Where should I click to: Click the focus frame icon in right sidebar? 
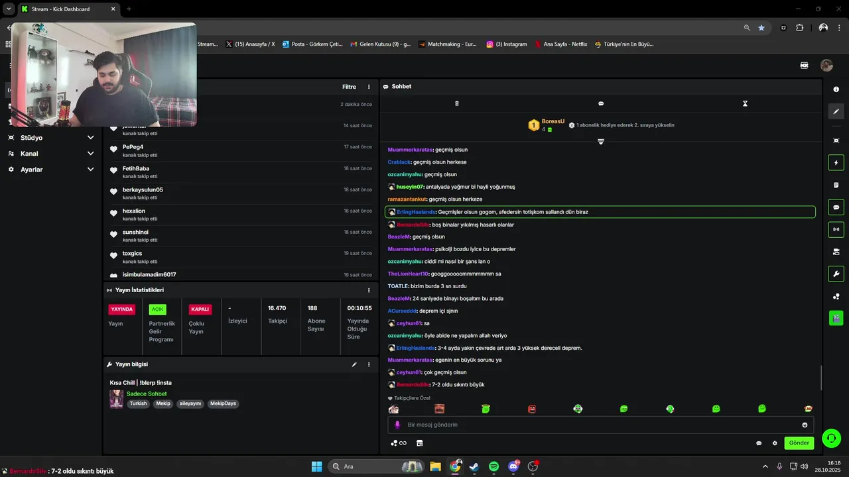tap(836, 140)
